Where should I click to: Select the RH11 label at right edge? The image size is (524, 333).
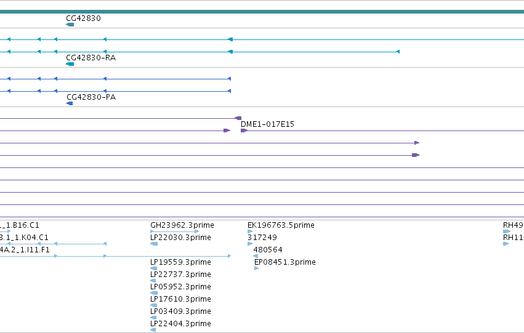coord(514,238)
